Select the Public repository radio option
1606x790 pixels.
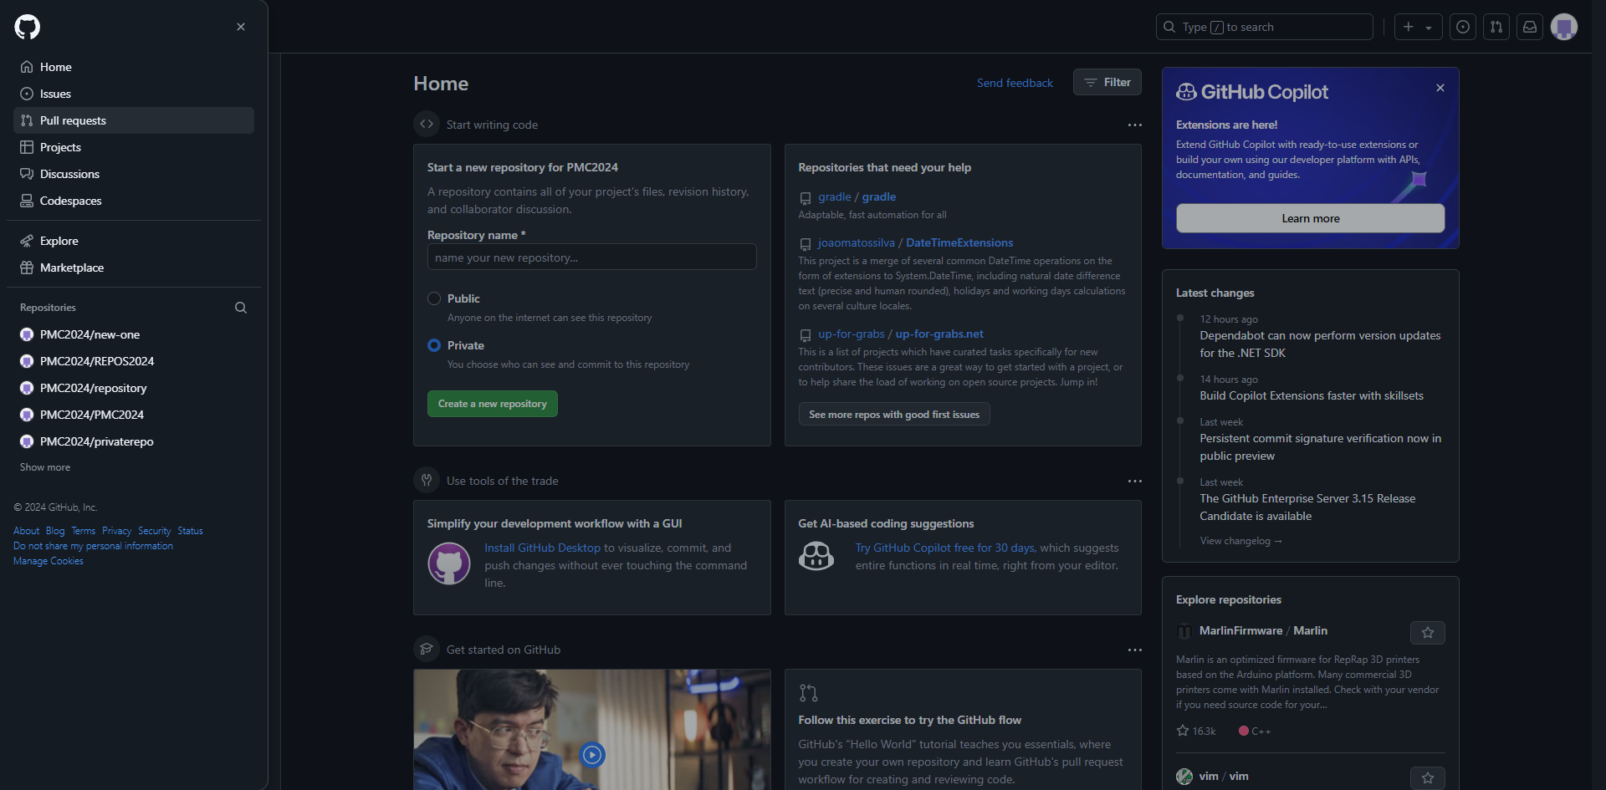click(434, 298)
